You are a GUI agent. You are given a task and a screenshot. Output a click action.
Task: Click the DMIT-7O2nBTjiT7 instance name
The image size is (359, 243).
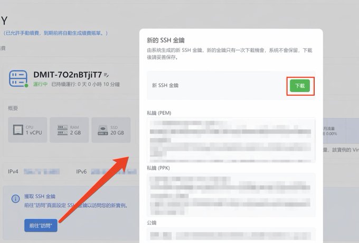(x=68, y=75)
